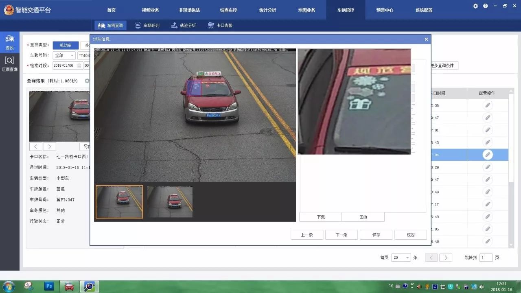521x293 pixels.
Task: Expand the 全部 plate number dropdown
Action: 64,55
